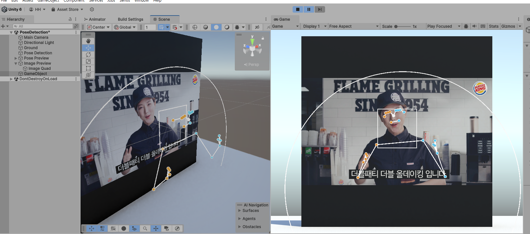Open grid visibility options dropdown arrow

(x=168, y=27)
